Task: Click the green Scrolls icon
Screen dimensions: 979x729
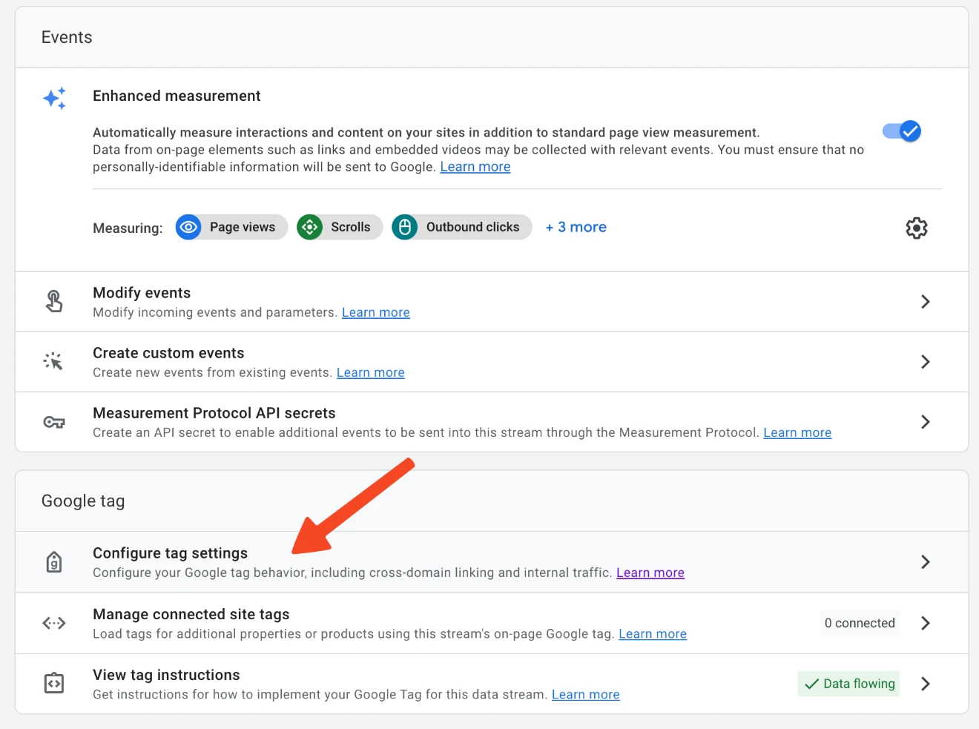Action: pos(309,227)
